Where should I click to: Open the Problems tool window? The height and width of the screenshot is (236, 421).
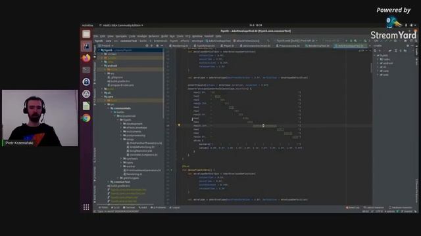[x=159, y=207]
